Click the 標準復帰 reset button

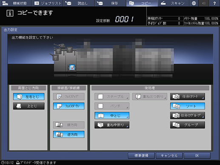coord(141,156)
